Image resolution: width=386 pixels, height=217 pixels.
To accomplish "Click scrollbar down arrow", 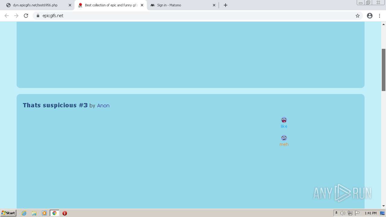I will (x=384, y=206).
